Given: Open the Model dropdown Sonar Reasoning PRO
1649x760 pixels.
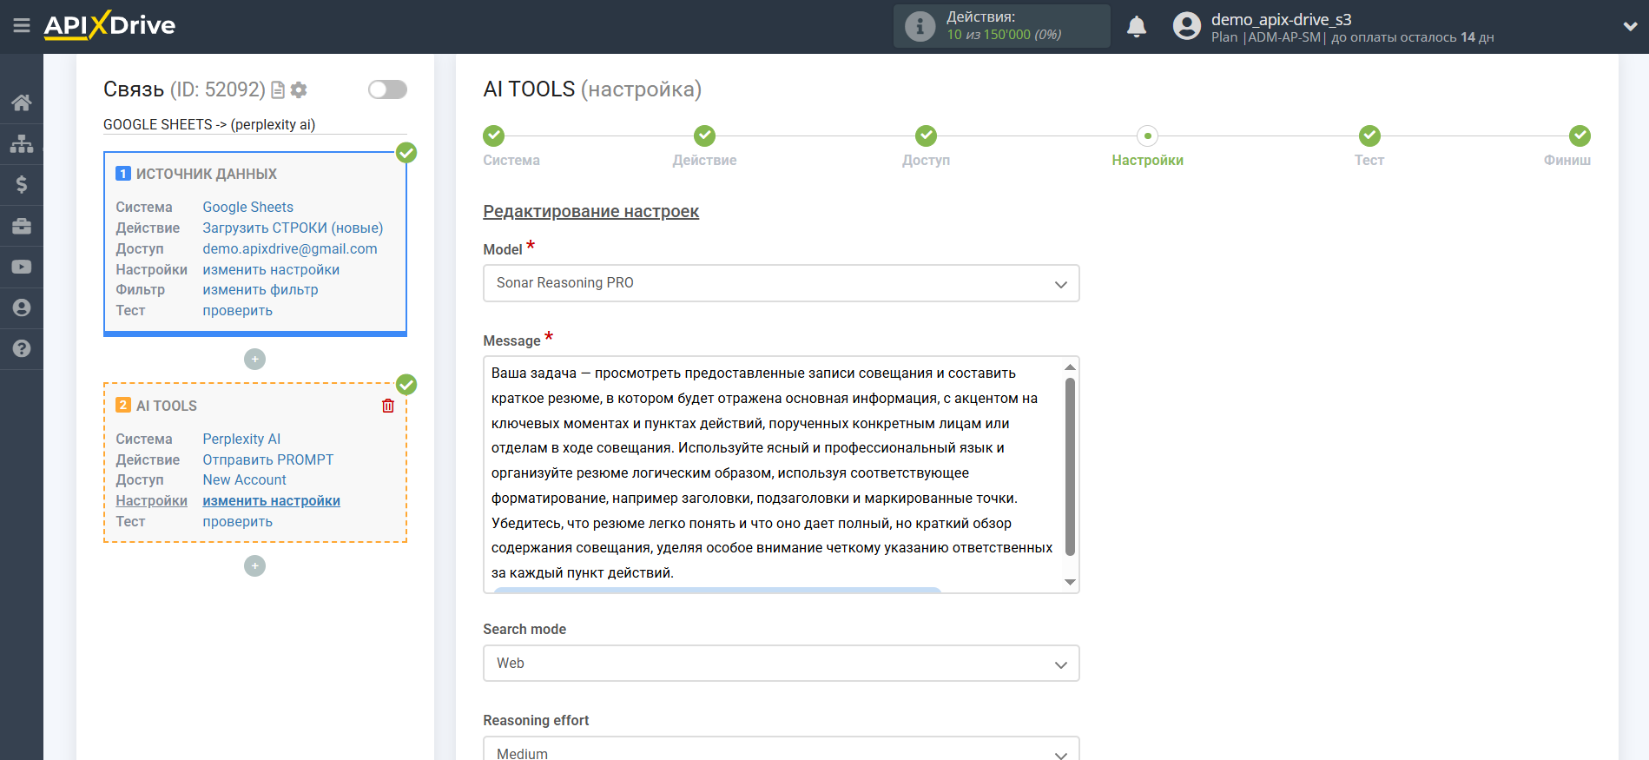Looking at the screenshot, I should [x=781, y=283].
